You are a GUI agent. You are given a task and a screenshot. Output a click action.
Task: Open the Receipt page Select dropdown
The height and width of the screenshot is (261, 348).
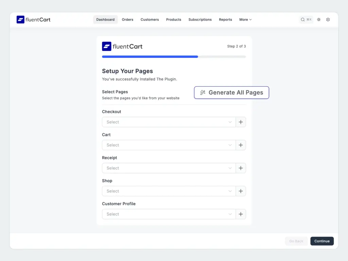tap(169, 168)
